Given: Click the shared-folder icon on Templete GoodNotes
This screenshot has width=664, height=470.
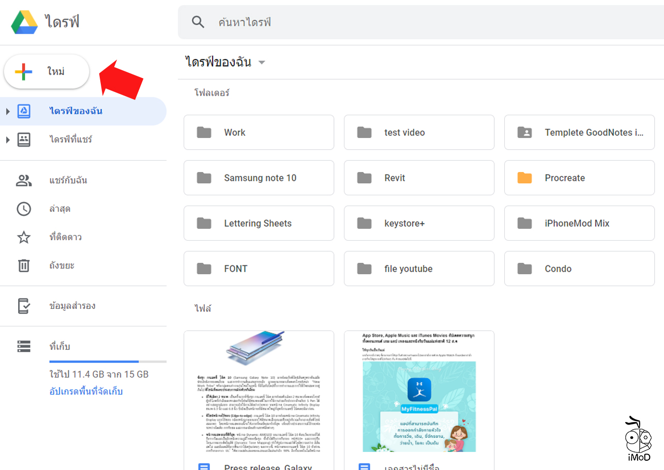Looking at the screenshot, I should (525, 132).
